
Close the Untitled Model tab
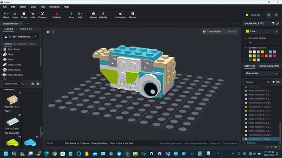21,23
